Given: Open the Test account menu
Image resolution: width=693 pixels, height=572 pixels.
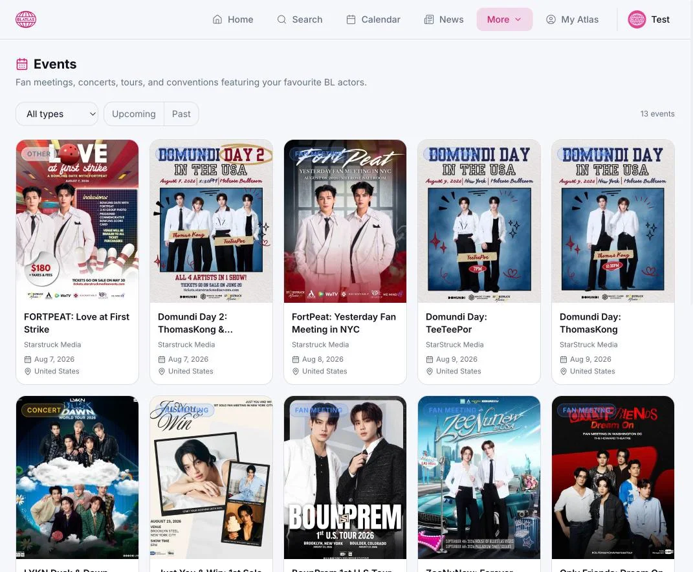Looking at the screenshot, I should [649, 19].
